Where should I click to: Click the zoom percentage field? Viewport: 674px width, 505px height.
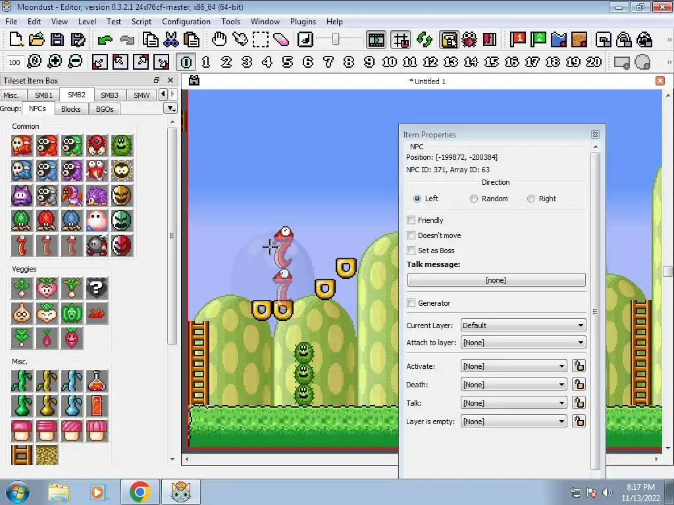[x=14, y=62]
